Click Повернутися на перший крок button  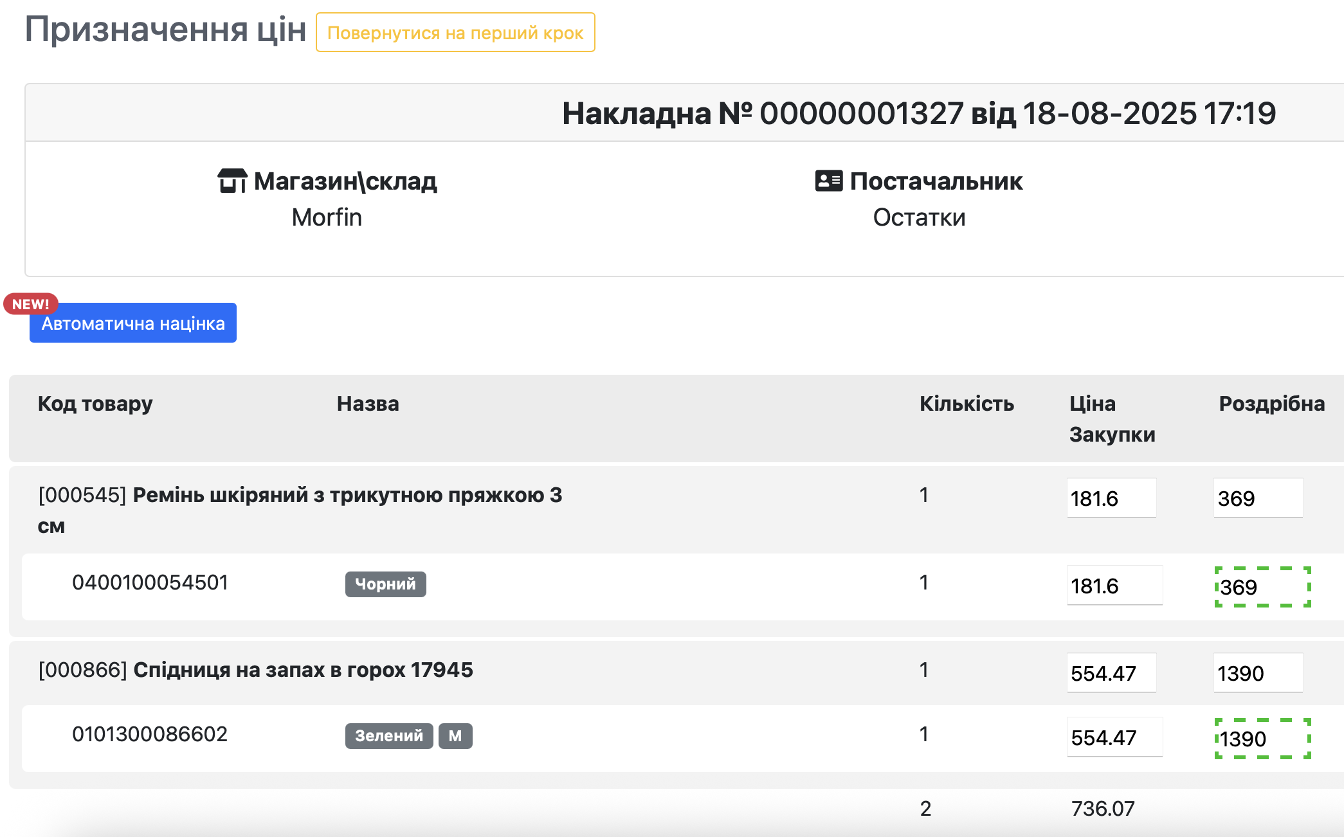(x=455, y=33)
